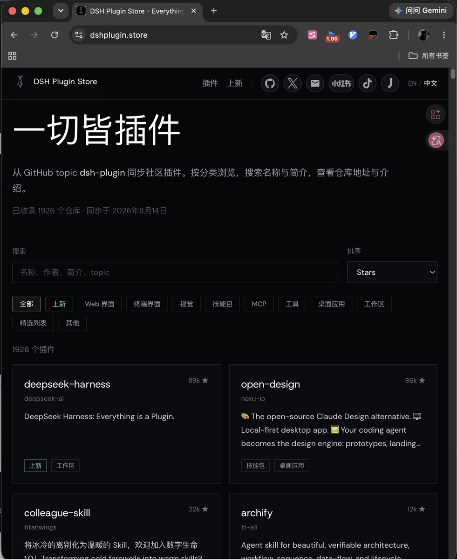Viewport: 457px width, 559px height.
Task: Focus the plugin search input field
Action: pos(175,273)
